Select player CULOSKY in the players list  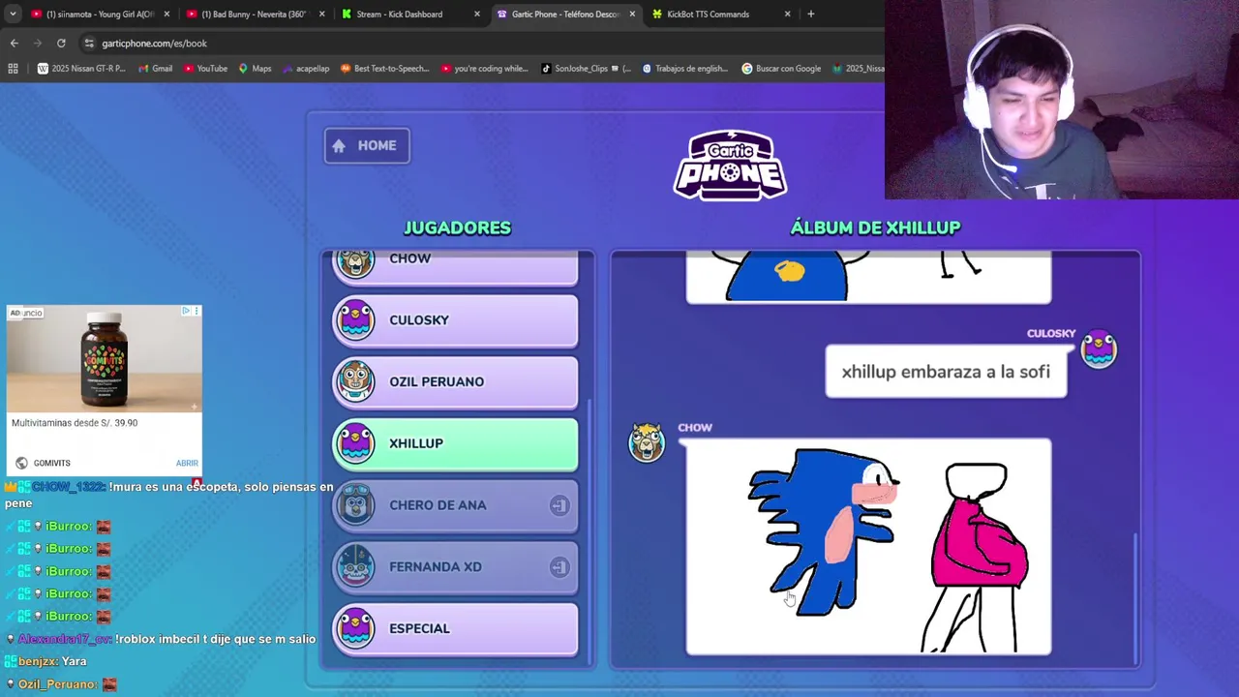tap(456, 320)
